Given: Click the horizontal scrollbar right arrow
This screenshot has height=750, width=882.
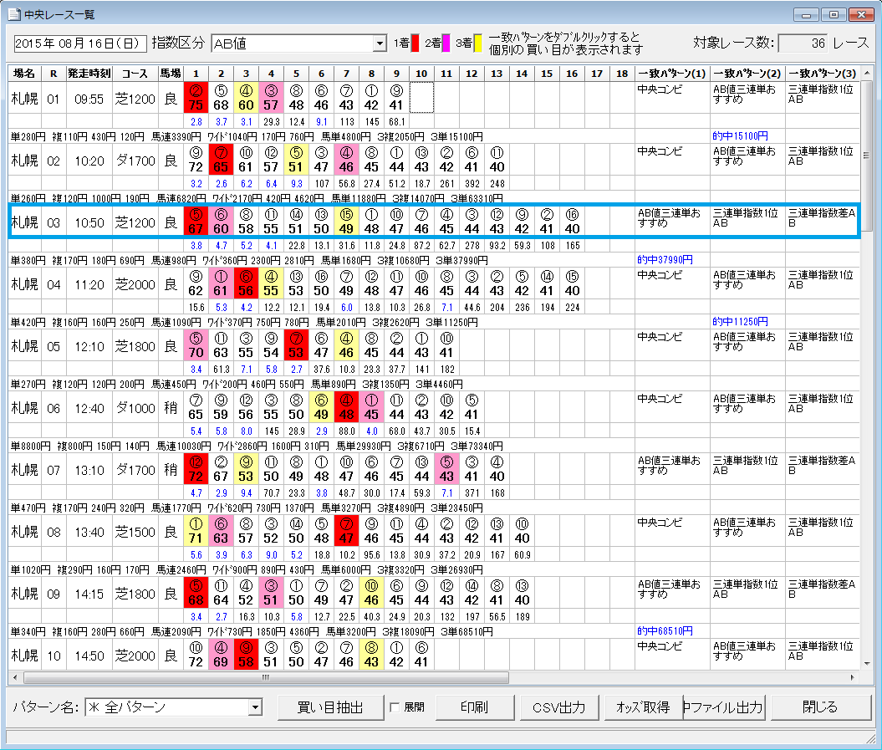Looking at the screenshot, I should 853,677.
